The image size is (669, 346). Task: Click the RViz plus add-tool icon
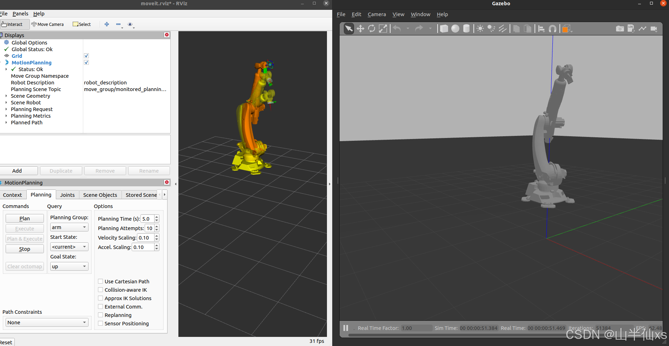click(107, 24)
